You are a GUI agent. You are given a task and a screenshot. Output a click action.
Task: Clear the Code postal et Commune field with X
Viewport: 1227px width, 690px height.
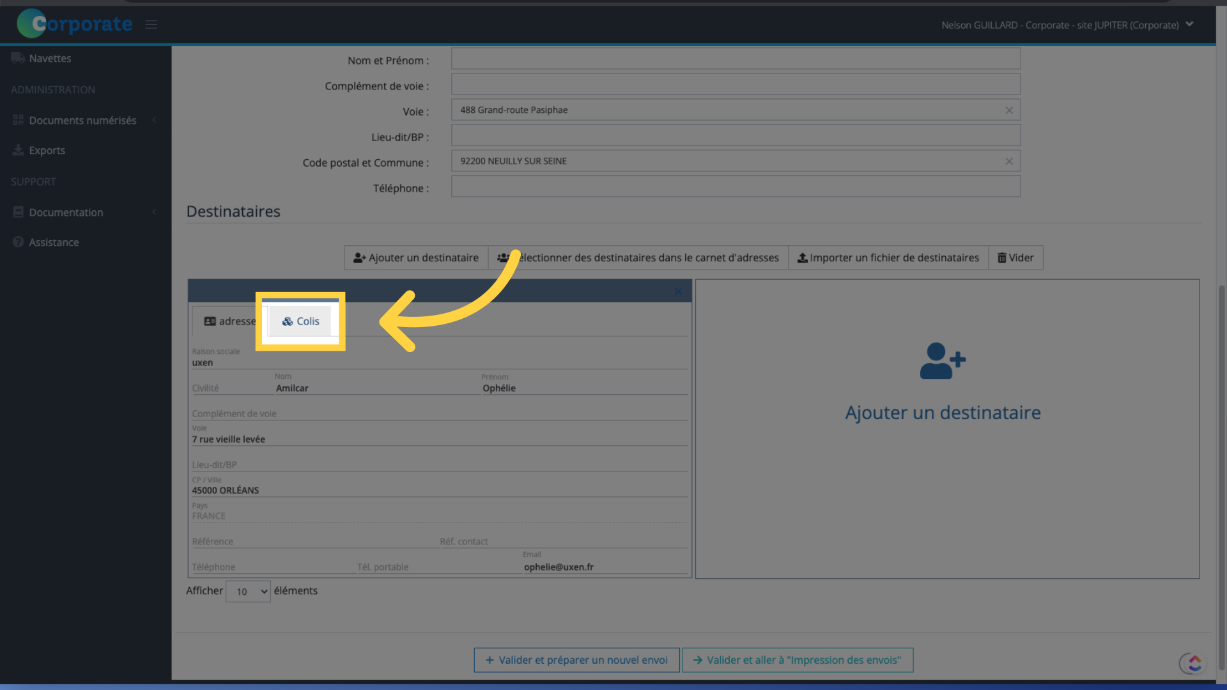point(1010,160)
